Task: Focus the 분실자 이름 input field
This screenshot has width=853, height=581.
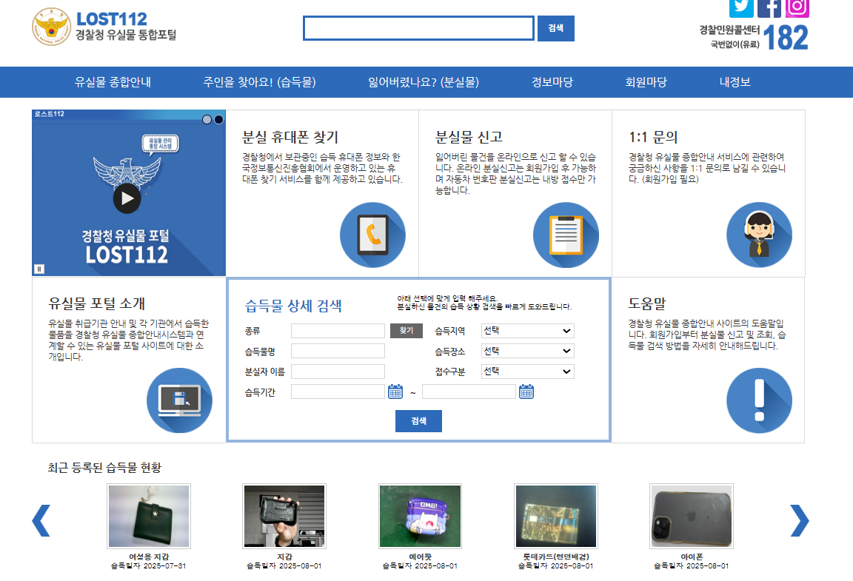Action: pos(338,372)
